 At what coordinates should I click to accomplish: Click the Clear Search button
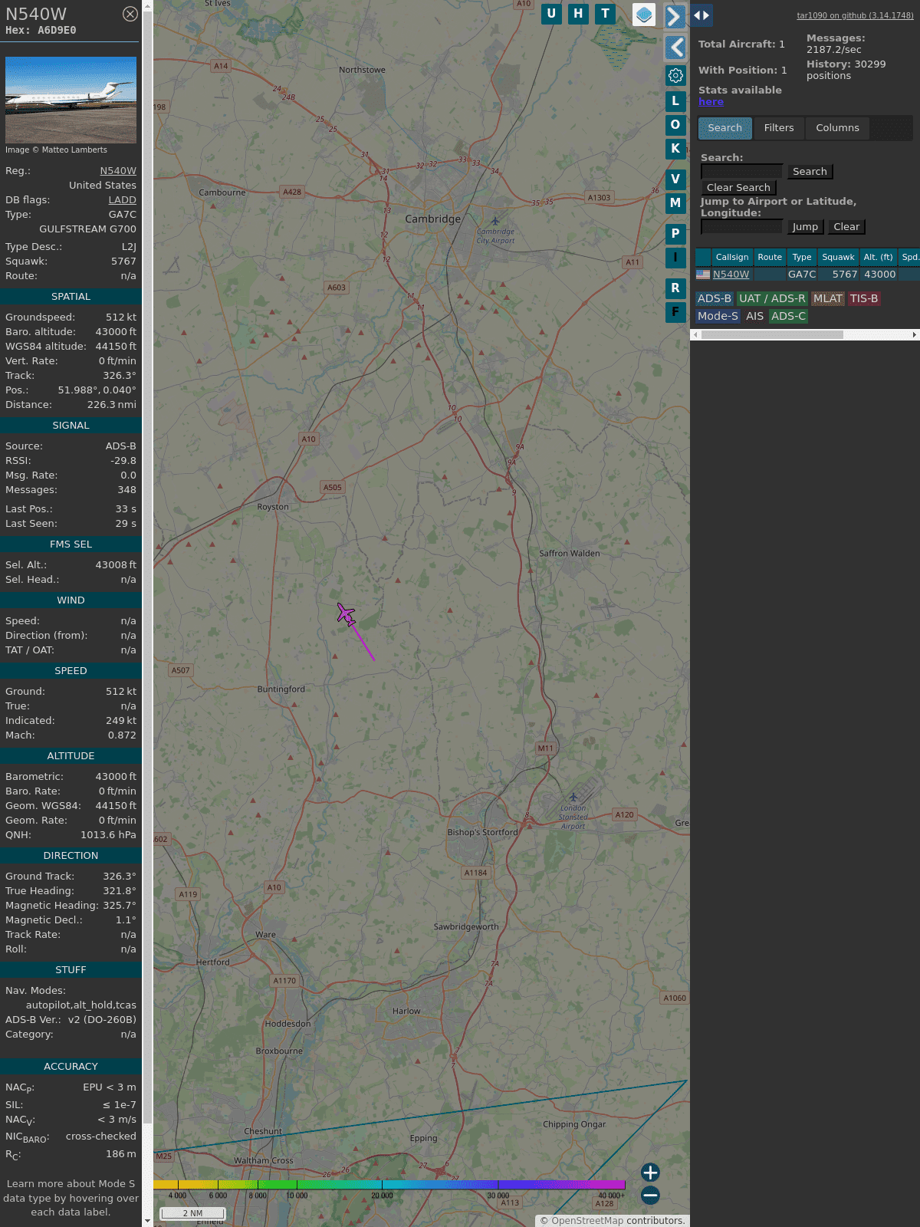point(738,188)
